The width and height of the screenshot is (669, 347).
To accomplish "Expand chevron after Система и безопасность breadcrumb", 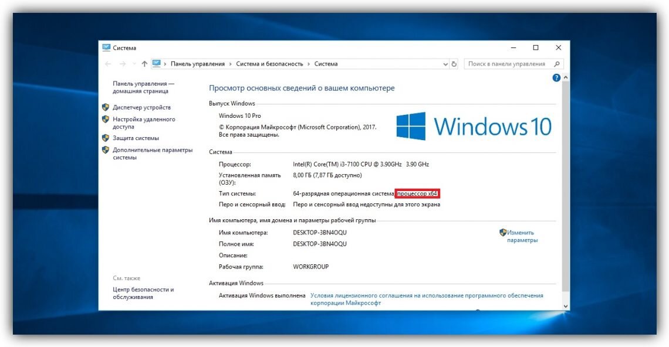I will pos(309,64).
